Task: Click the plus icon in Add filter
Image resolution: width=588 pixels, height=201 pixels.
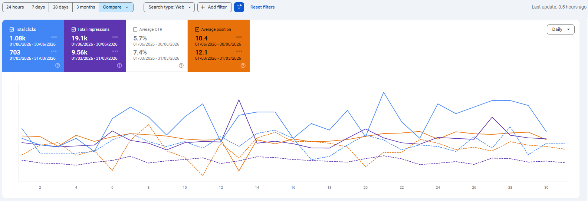Action: coord(203,7)
